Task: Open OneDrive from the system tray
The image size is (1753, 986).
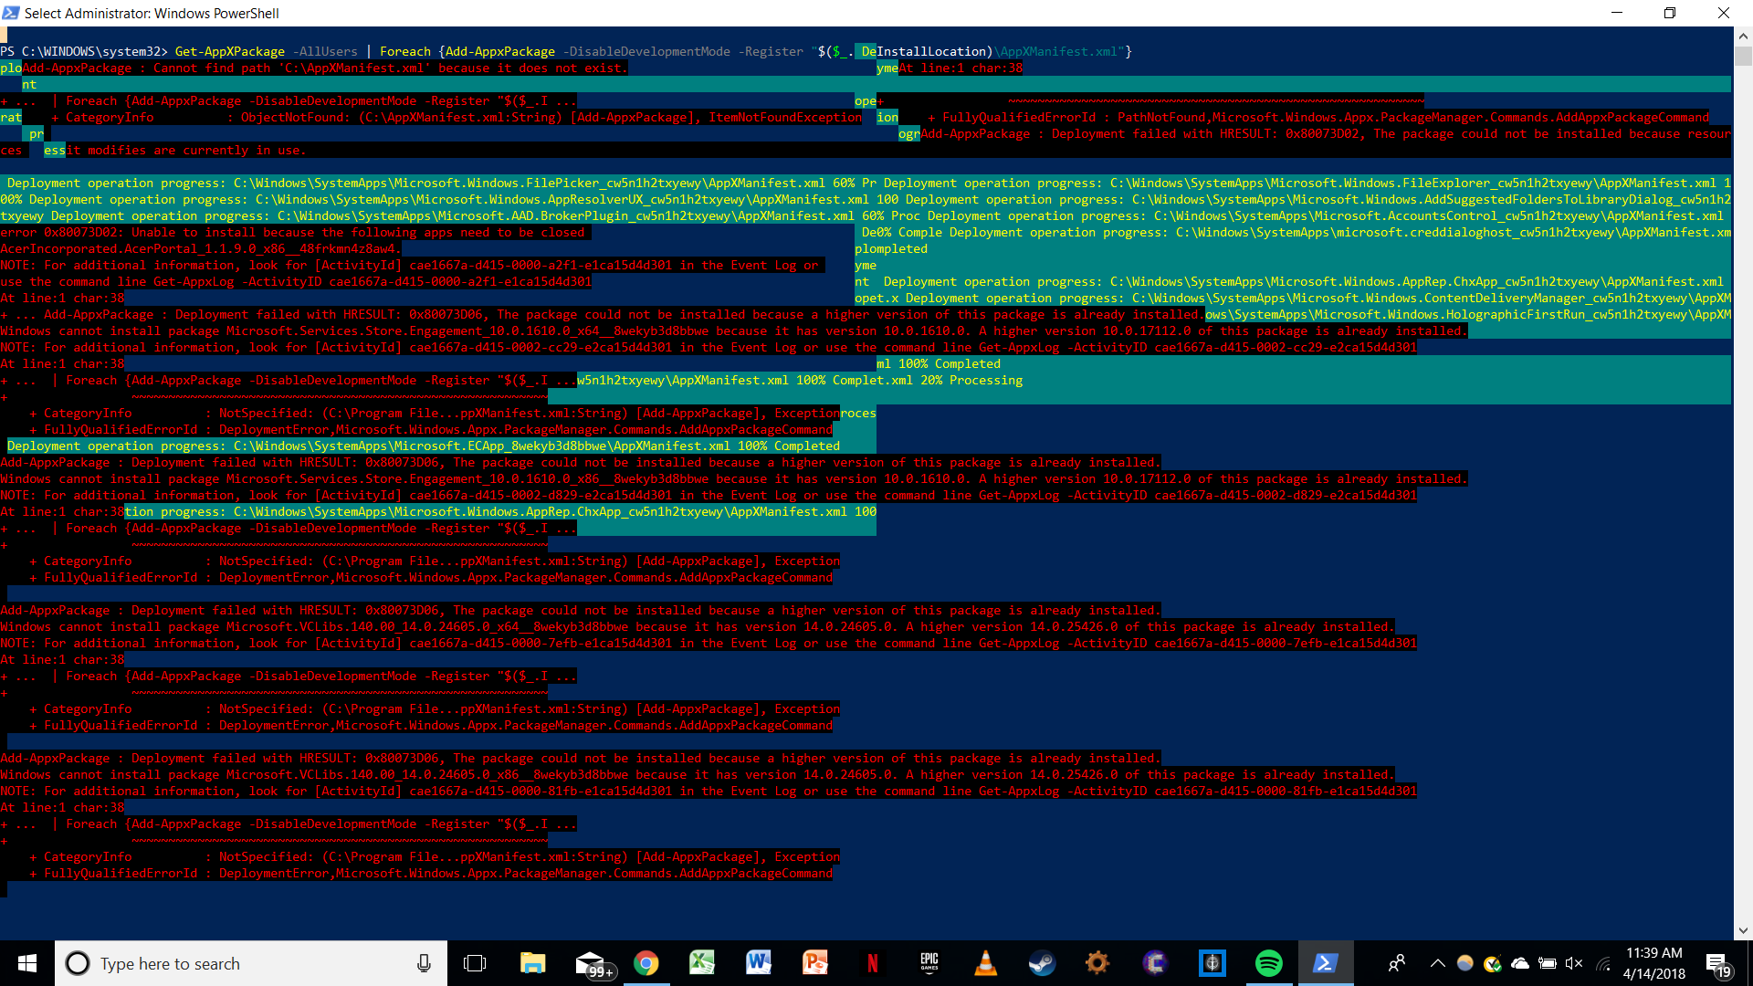Action: (1520, 963)
